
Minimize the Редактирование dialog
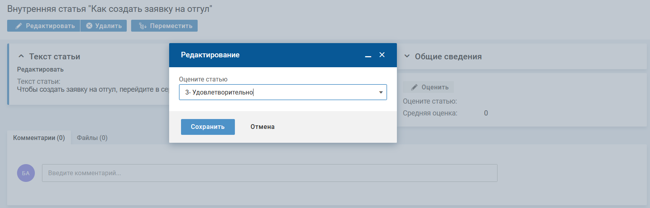[368, 55]
